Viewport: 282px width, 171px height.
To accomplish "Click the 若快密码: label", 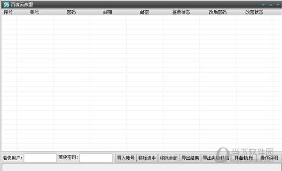I will pyautogui.click(x=68, y=157).
